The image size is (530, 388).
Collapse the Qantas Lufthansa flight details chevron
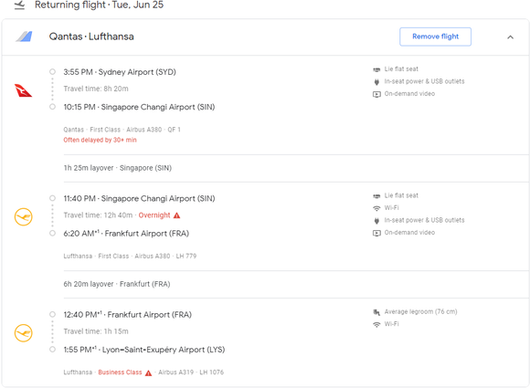coord(510,37)
